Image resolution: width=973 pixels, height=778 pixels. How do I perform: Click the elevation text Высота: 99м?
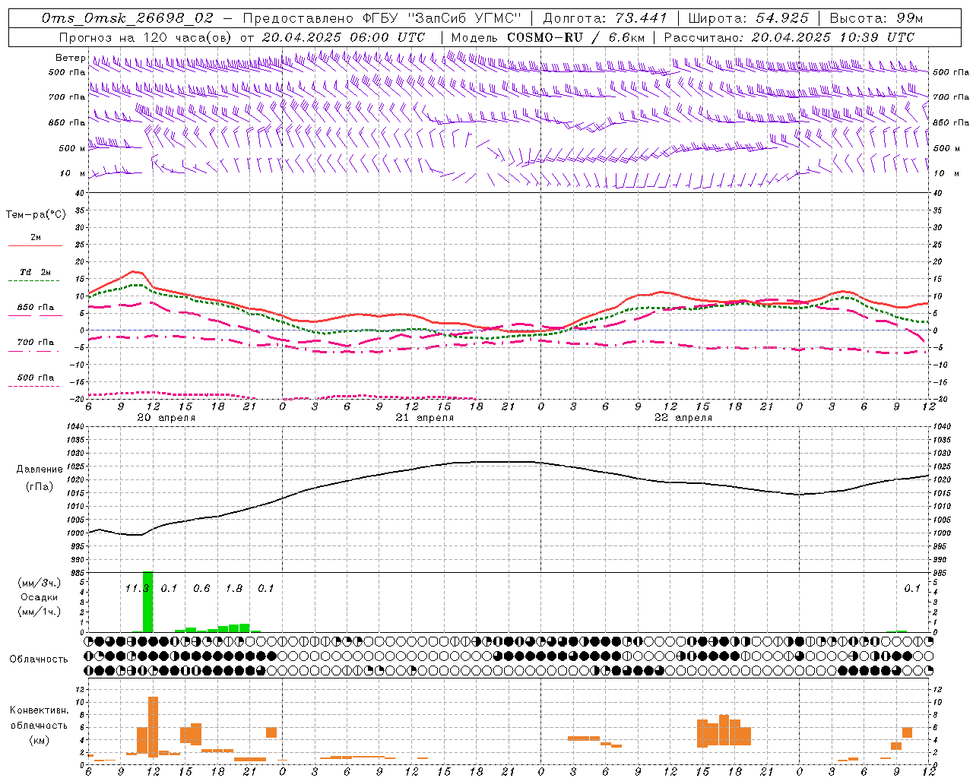(x=876, y=18)
